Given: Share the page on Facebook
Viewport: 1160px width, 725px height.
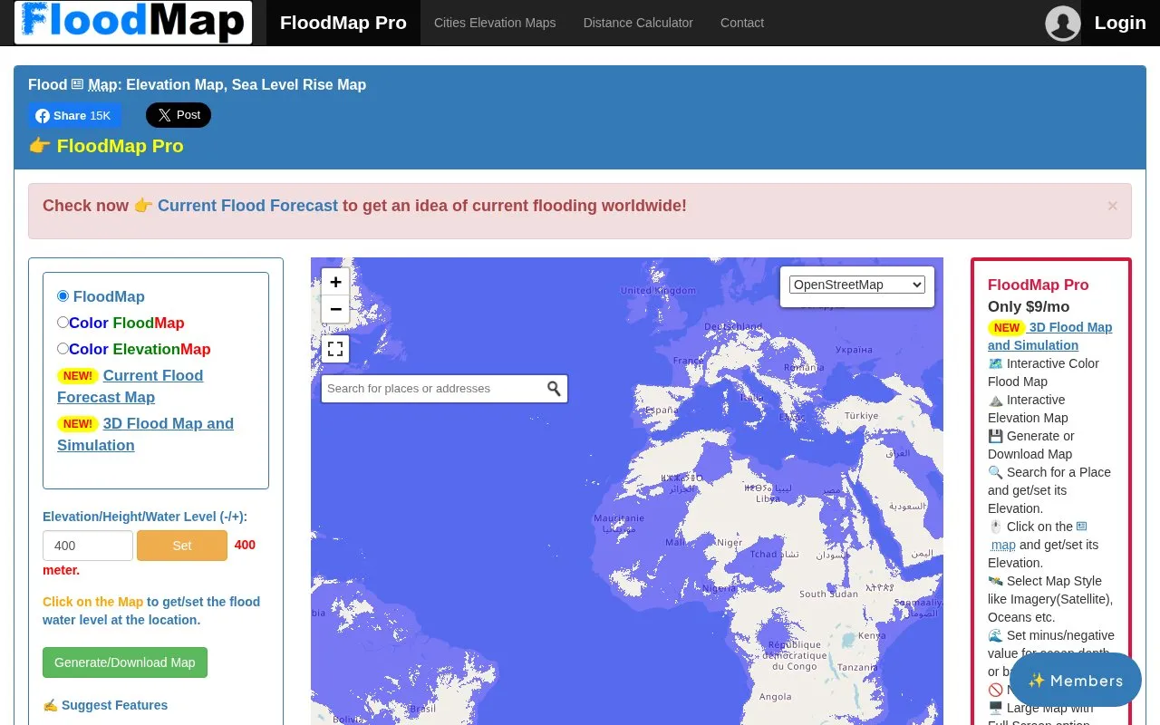Looking at the screenshot, I should pyautogui.click(x=75, y=115).
